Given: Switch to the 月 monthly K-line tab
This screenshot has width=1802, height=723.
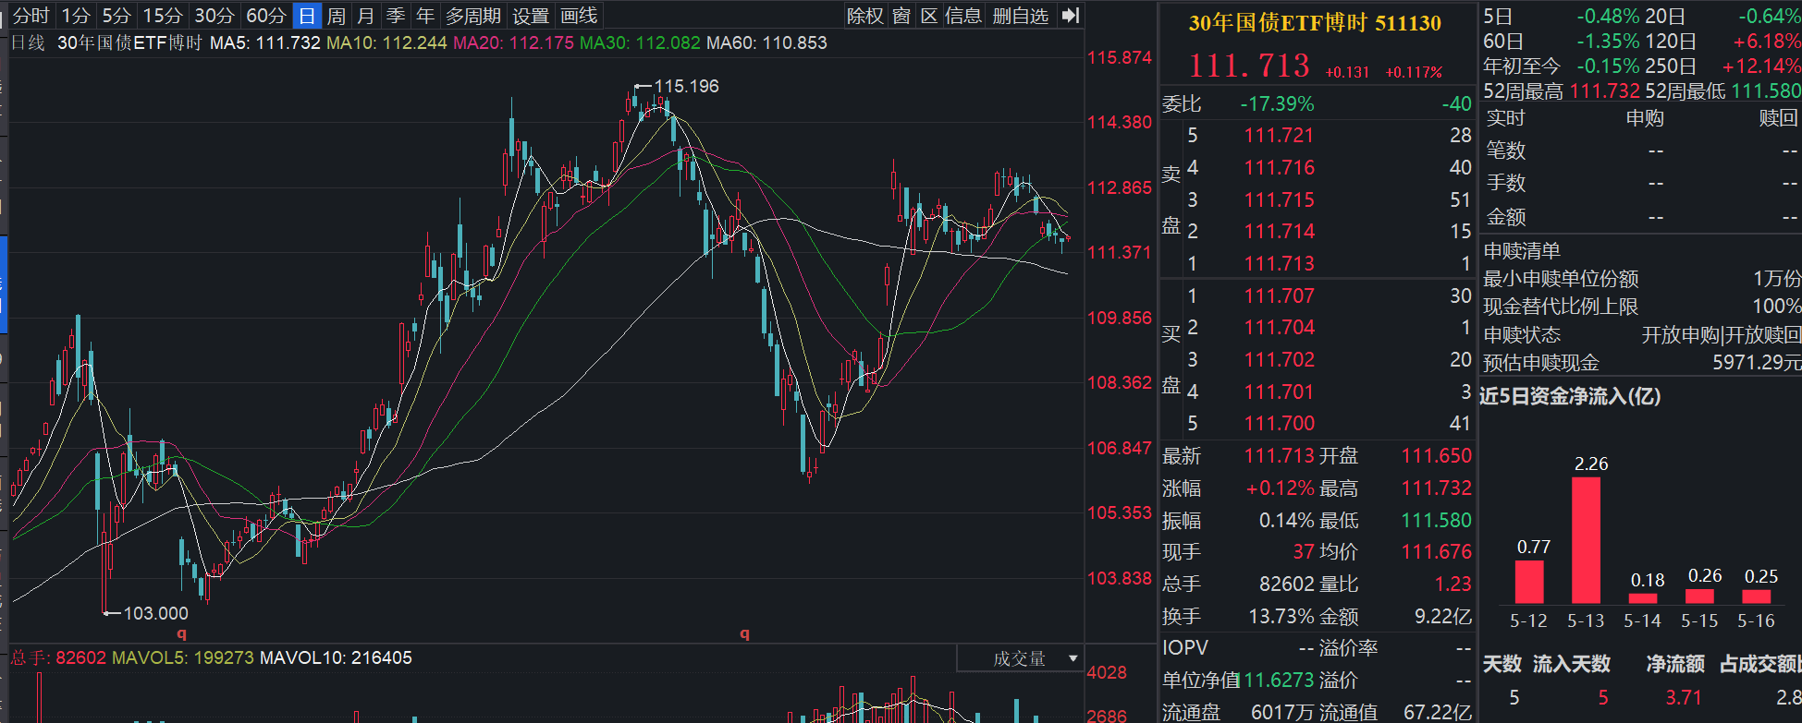Looking at the screenshot, I should click(366, 16).
